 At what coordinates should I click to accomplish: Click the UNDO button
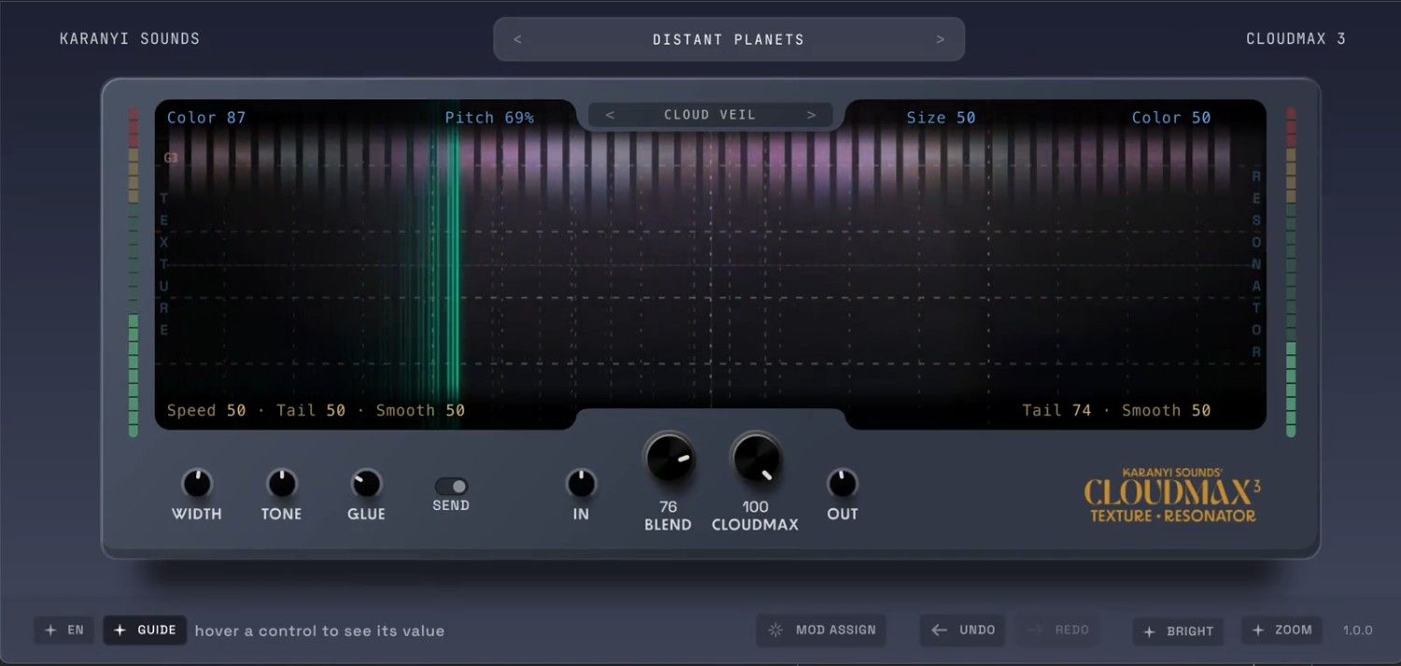click(x=962, y=631)
